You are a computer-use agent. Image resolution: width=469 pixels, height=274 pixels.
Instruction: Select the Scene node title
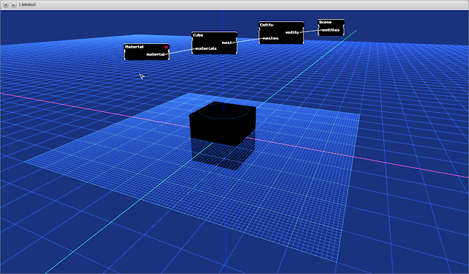pyautogui.click(x=325, y=22)
